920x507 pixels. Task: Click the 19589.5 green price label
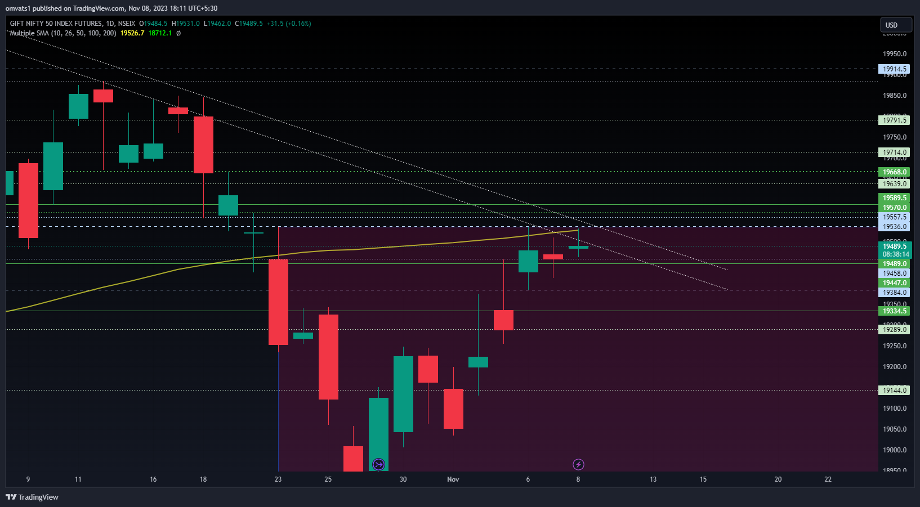coord(894,198)
